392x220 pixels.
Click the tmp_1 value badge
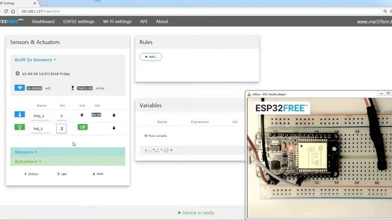96,115
